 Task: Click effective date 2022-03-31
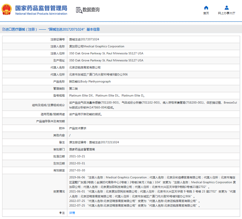(77, 163)
